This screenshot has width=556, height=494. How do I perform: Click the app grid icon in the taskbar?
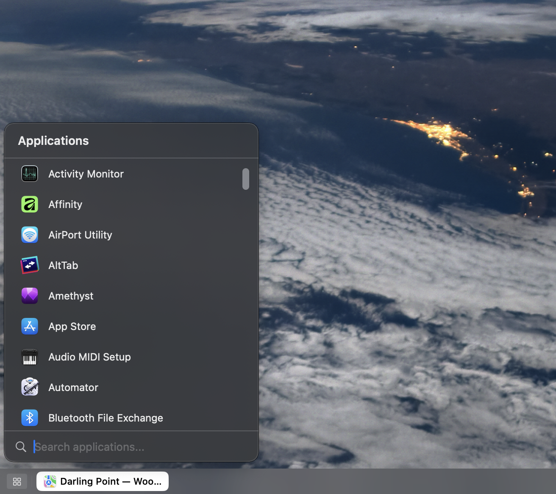pos(17,481)
